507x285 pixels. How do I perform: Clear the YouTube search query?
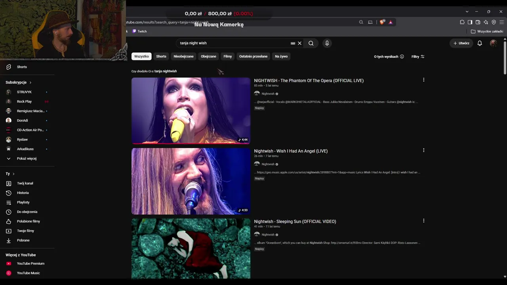tap(300, 43)
